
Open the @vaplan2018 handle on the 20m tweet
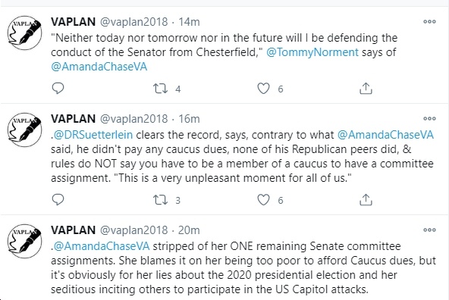tap(133, 230)
